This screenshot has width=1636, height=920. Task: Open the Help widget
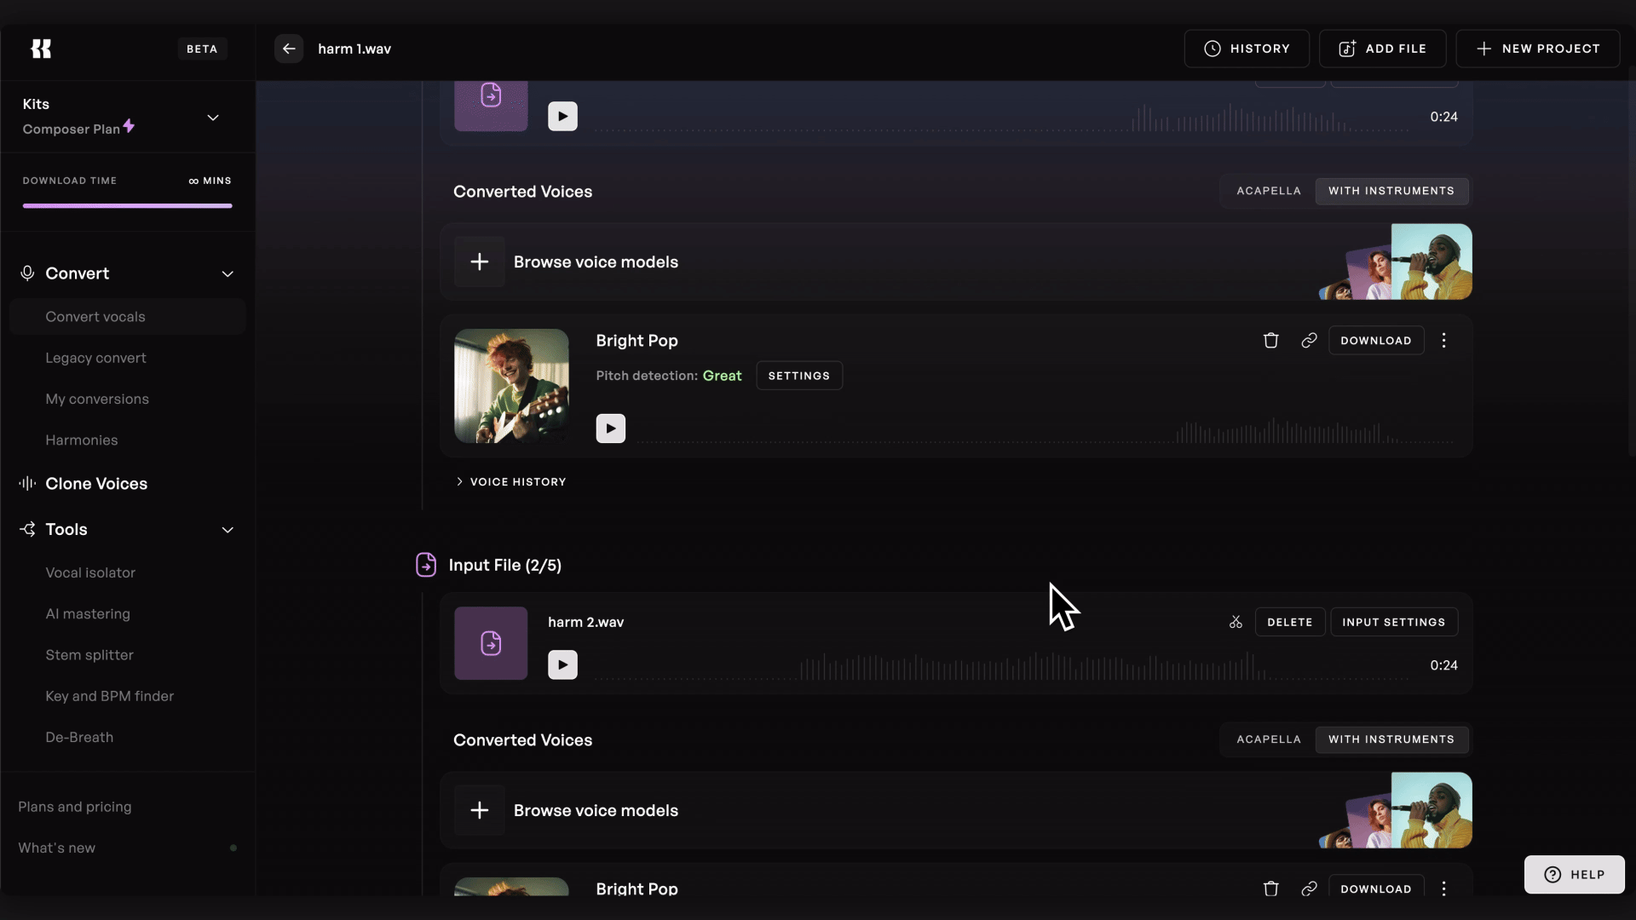1574,875
